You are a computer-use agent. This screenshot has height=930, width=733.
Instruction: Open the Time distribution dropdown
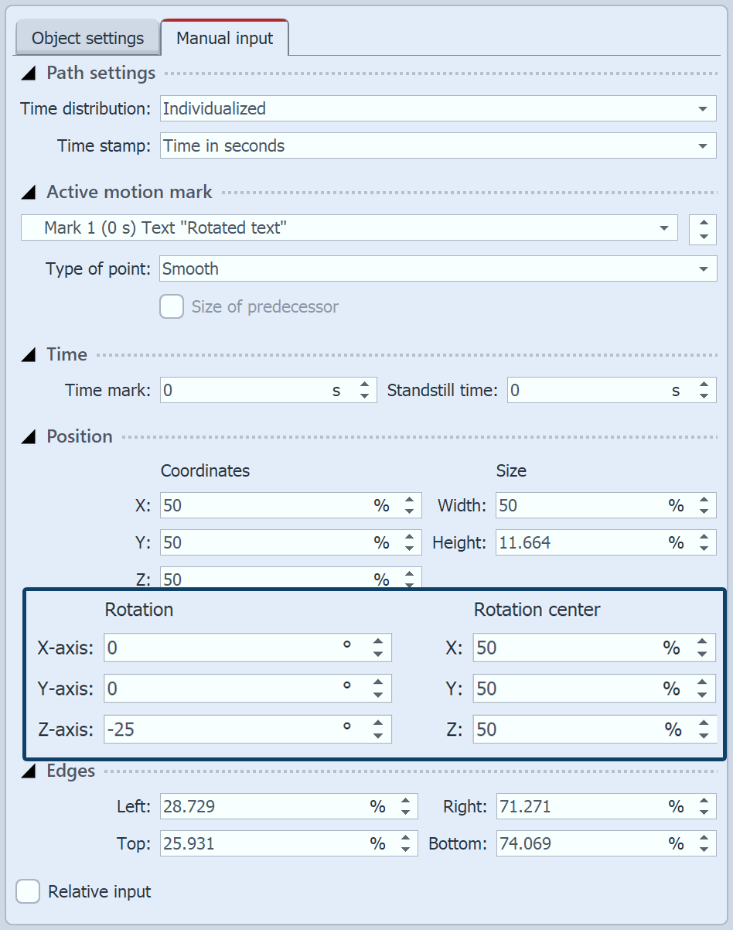(702, 108)
